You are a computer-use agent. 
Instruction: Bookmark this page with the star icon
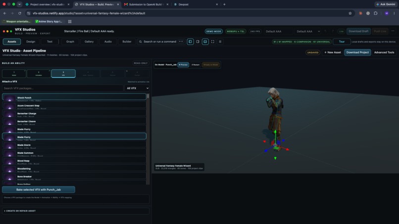(x=350, y=13)
